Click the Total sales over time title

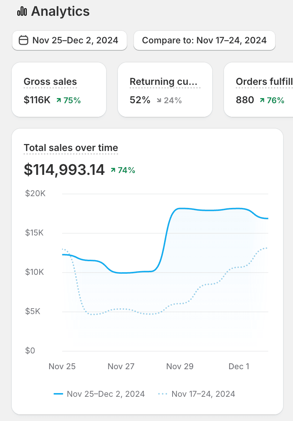coord(71,148)
